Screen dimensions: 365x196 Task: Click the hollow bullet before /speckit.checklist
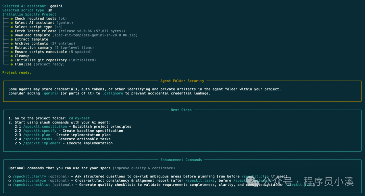[x=10, y=185]
